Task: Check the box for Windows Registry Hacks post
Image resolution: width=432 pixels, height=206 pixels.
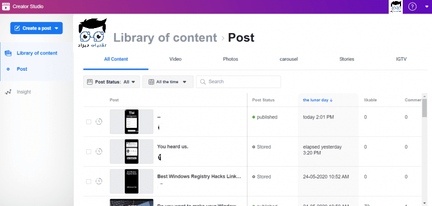Action: (x=88, y=181)
